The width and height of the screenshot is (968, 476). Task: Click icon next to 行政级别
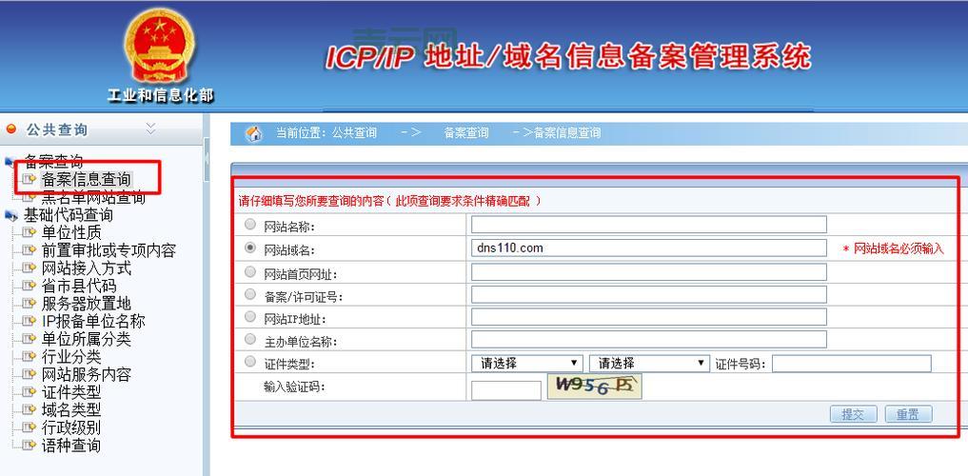(29, 427)
